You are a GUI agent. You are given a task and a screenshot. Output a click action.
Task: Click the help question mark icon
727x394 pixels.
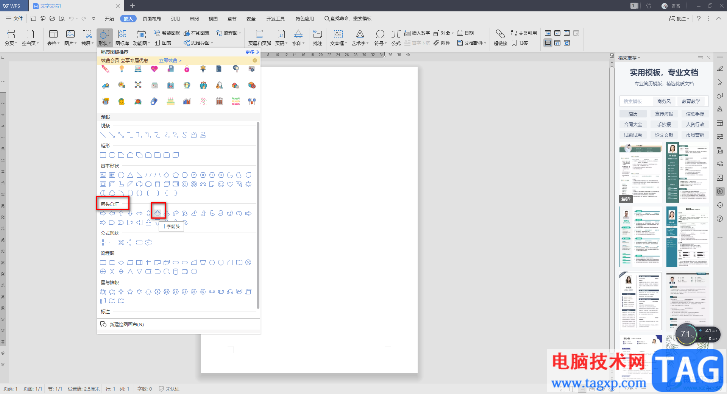(x=699, y=19)
